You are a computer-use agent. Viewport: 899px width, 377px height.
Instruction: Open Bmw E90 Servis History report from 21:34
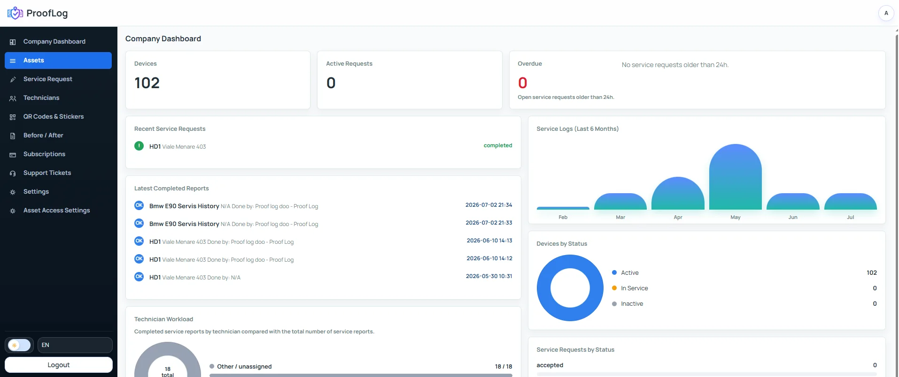pyautogui.click(x=323, y=205)
